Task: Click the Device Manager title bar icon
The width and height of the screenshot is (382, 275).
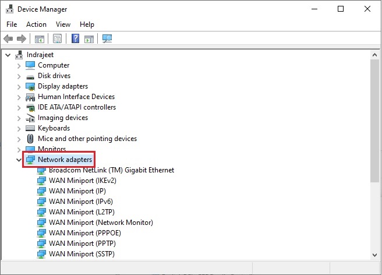Action: [x=9, y=9]
